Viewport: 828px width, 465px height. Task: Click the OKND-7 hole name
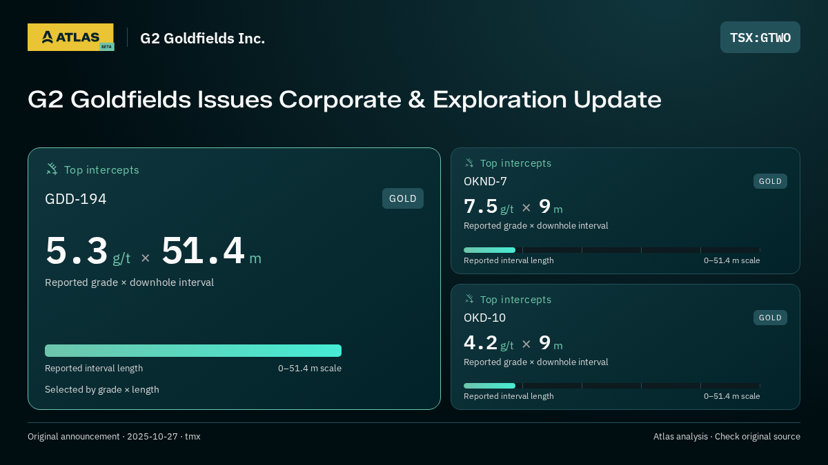tap(485, 182)
